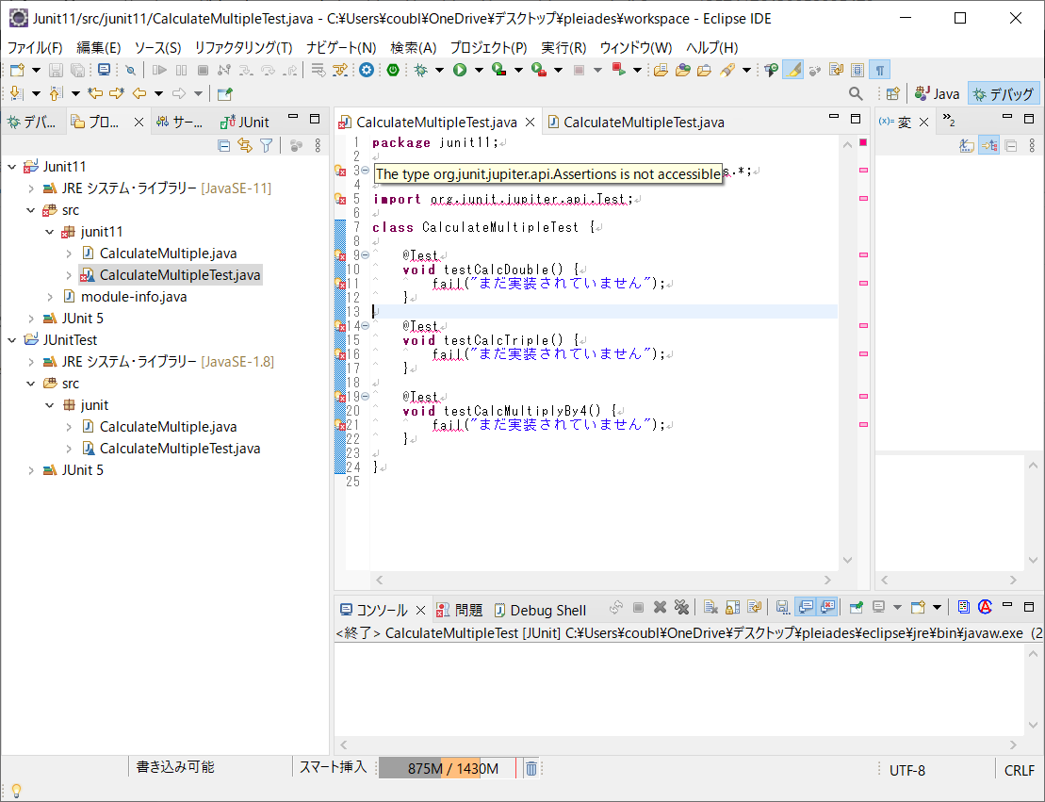Toggle Show Type Names in variables view
Screen dimensions: 1045x802
(967, 145)
